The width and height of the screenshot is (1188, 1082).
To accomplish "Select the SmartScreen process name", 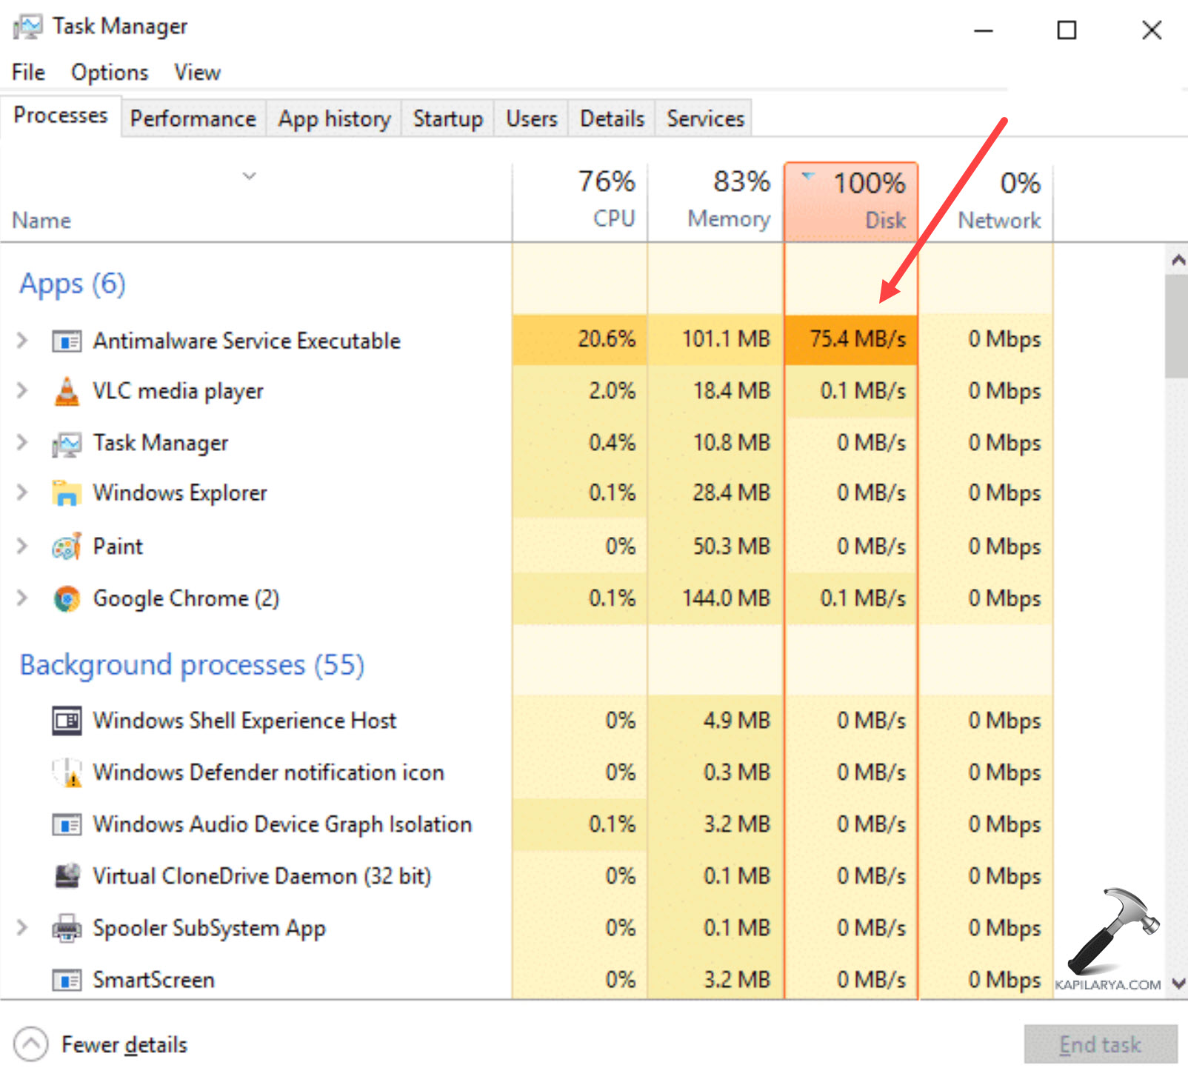I will [x=153, y=980].
